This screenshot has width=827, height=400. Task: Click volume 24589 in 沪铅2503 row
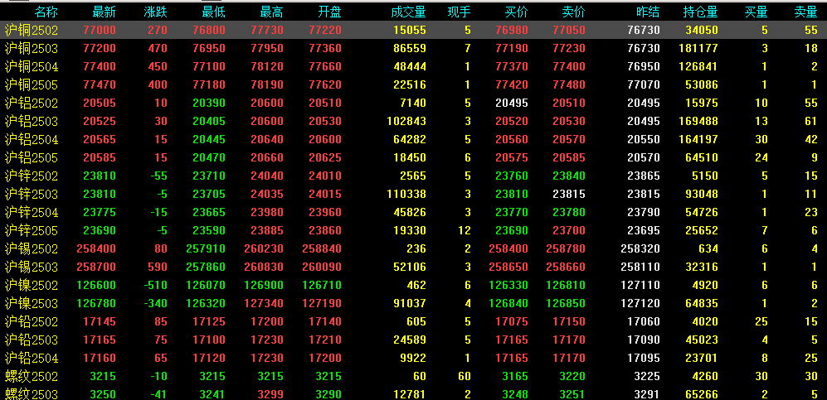(410, 340)
